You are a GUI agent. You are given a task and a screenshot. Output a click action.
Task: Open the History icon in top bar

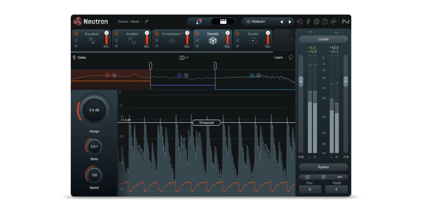click(300, 22)
